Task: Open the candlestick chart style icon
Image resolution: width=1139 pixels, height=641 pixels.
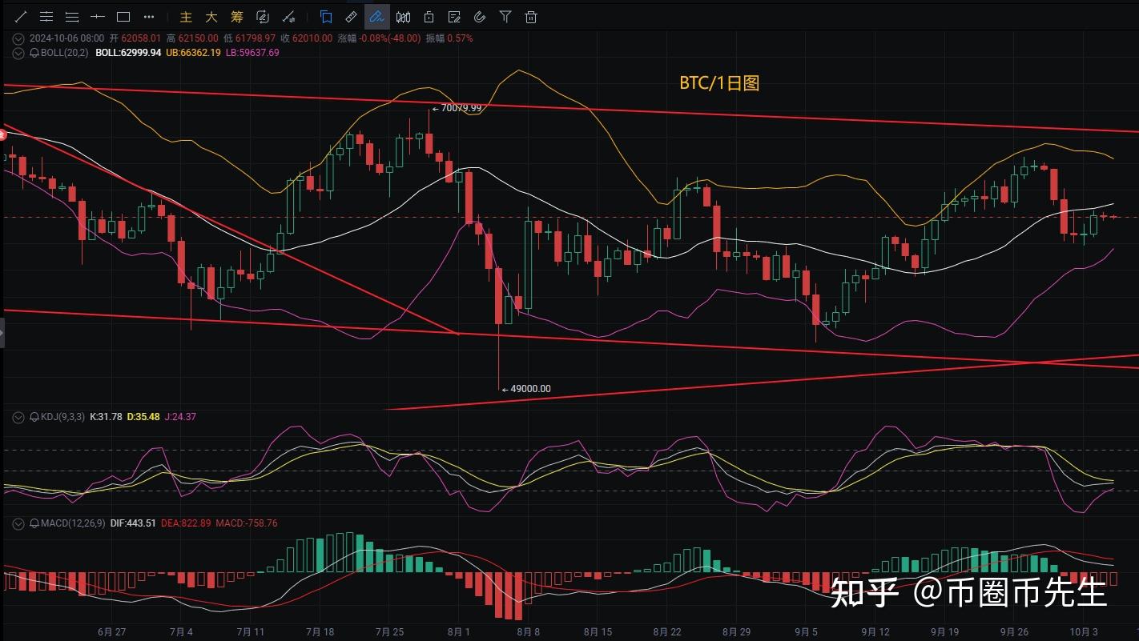Action: [404, 17]
